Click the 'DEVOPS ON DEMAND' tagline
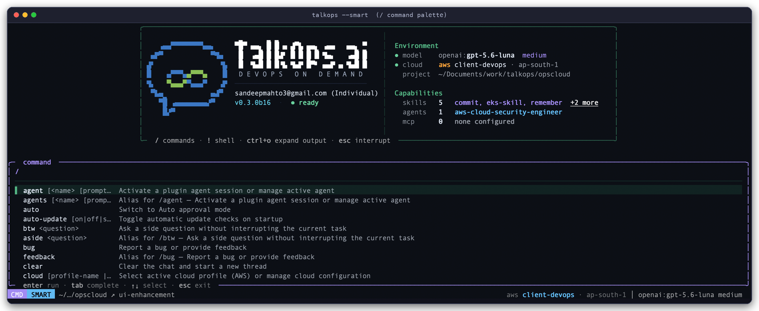The image size is (759, 311). [x=301, y=74]
